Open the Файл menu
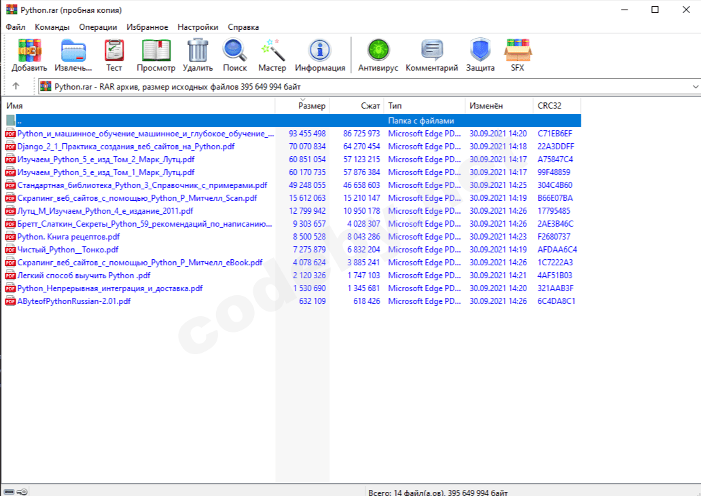Image resolution: width=701 pixels, height=496 pixels. click(16, 27)
